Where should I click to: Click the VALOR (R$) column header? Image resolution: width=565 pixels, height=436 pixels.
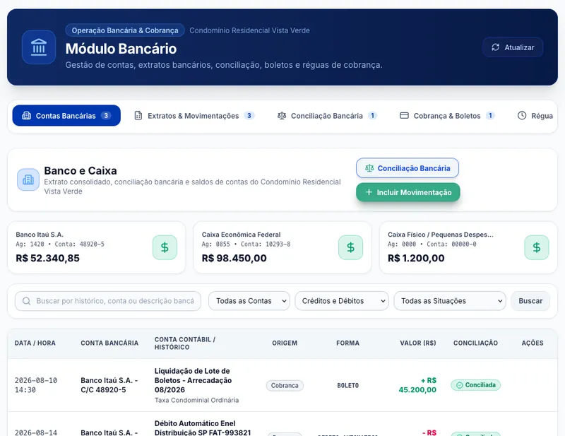(418, 343)
